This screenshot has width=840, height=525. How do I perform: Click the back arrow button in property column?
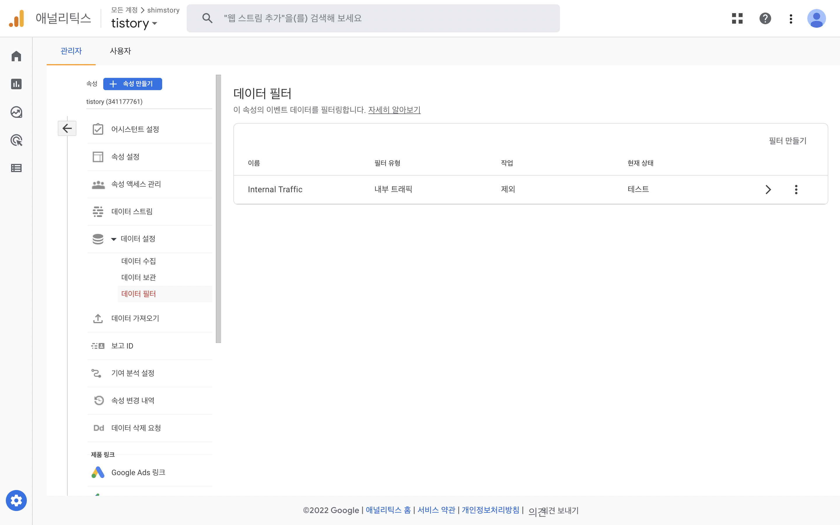67,128
